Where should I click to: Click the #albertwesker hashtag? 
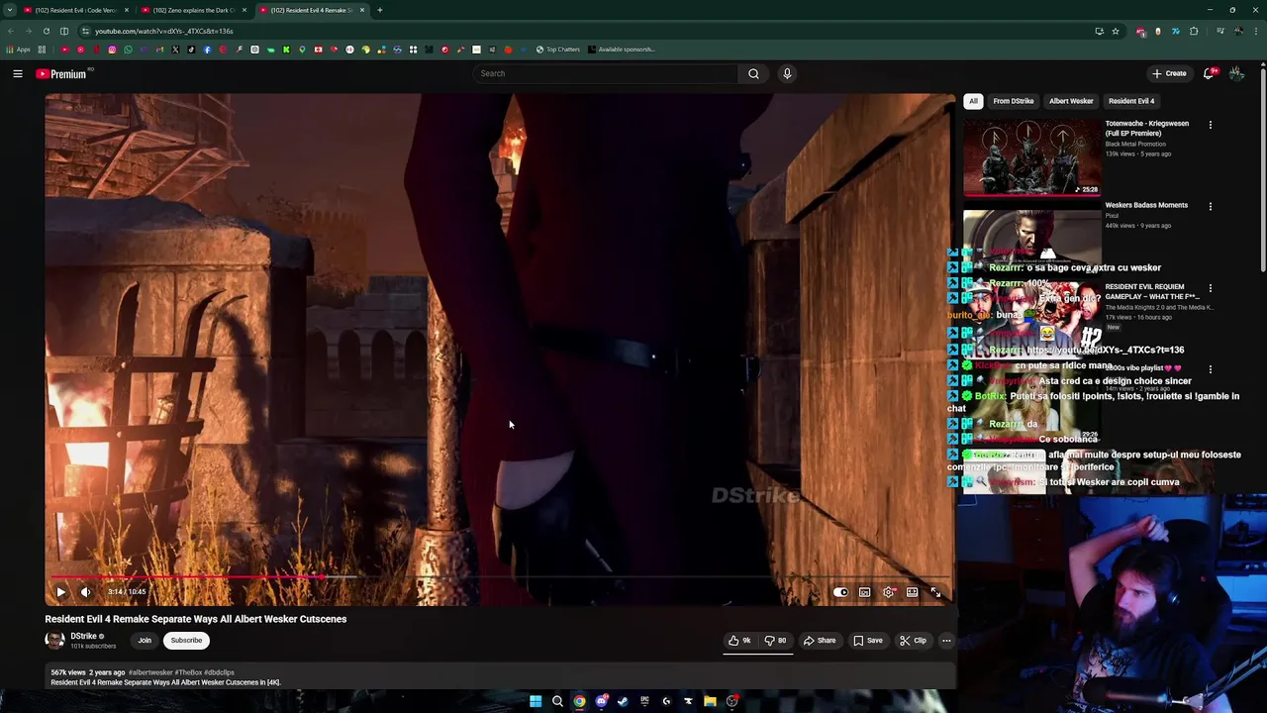[150, 672]
